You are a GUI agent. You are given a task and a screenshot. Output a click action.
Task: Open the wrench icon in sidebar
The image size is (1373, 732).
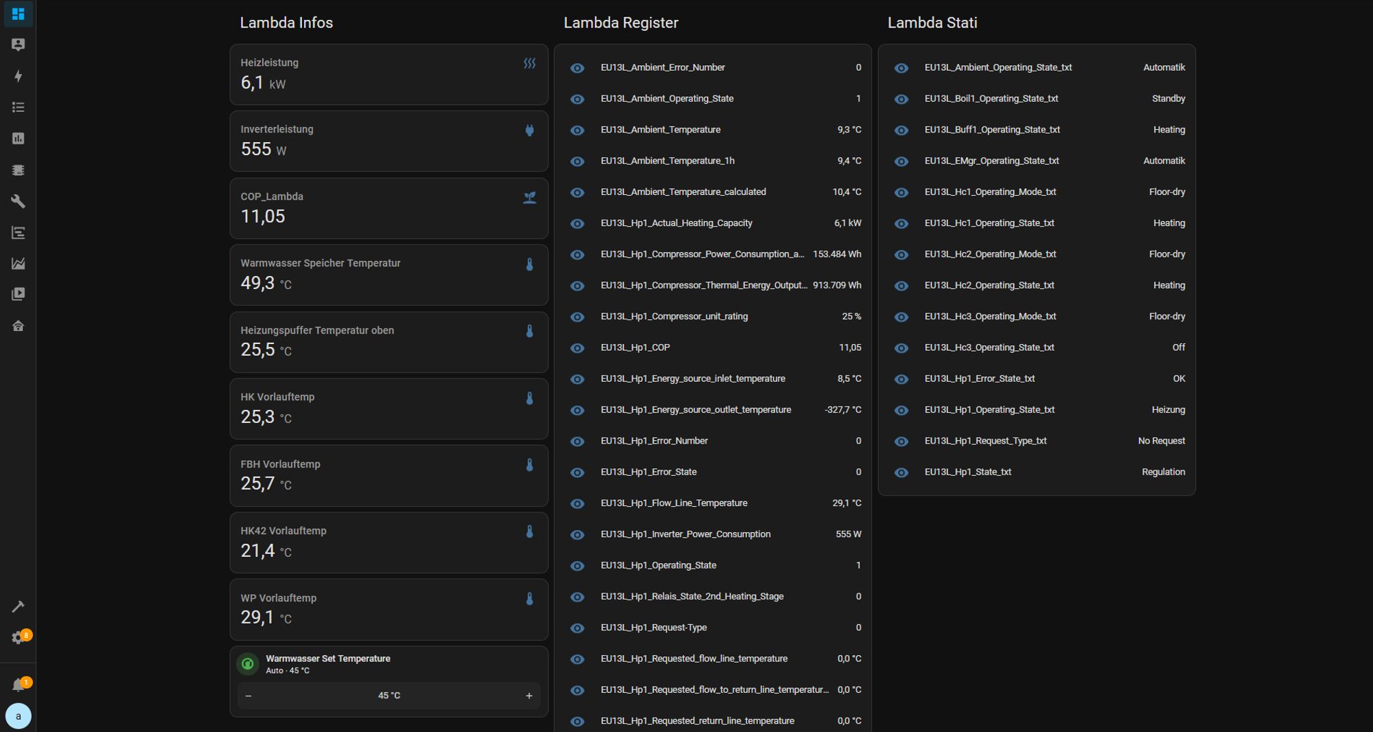click(x=19, y=201)
